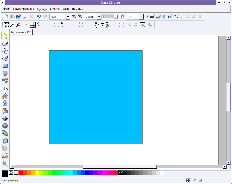Open a file with the folder icon
The height and width of the screenshot is (184, 232).
[x=18, y=17]
